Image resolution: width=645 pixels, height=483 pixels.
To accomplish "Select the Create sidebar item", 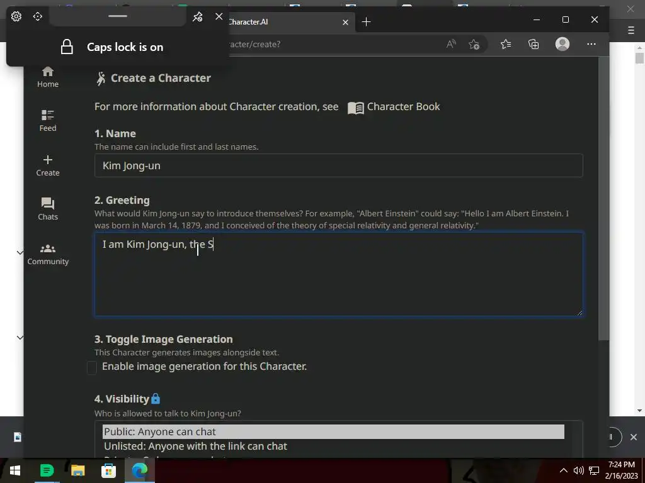I will tap(48, 165).
